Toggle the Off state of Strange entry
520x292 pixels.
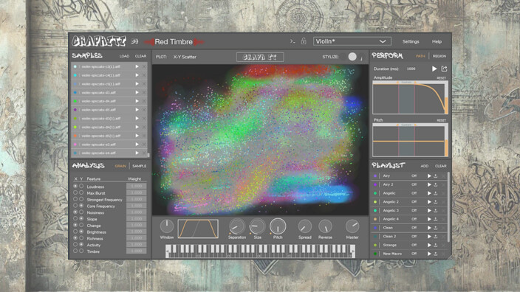coord(414,245)
